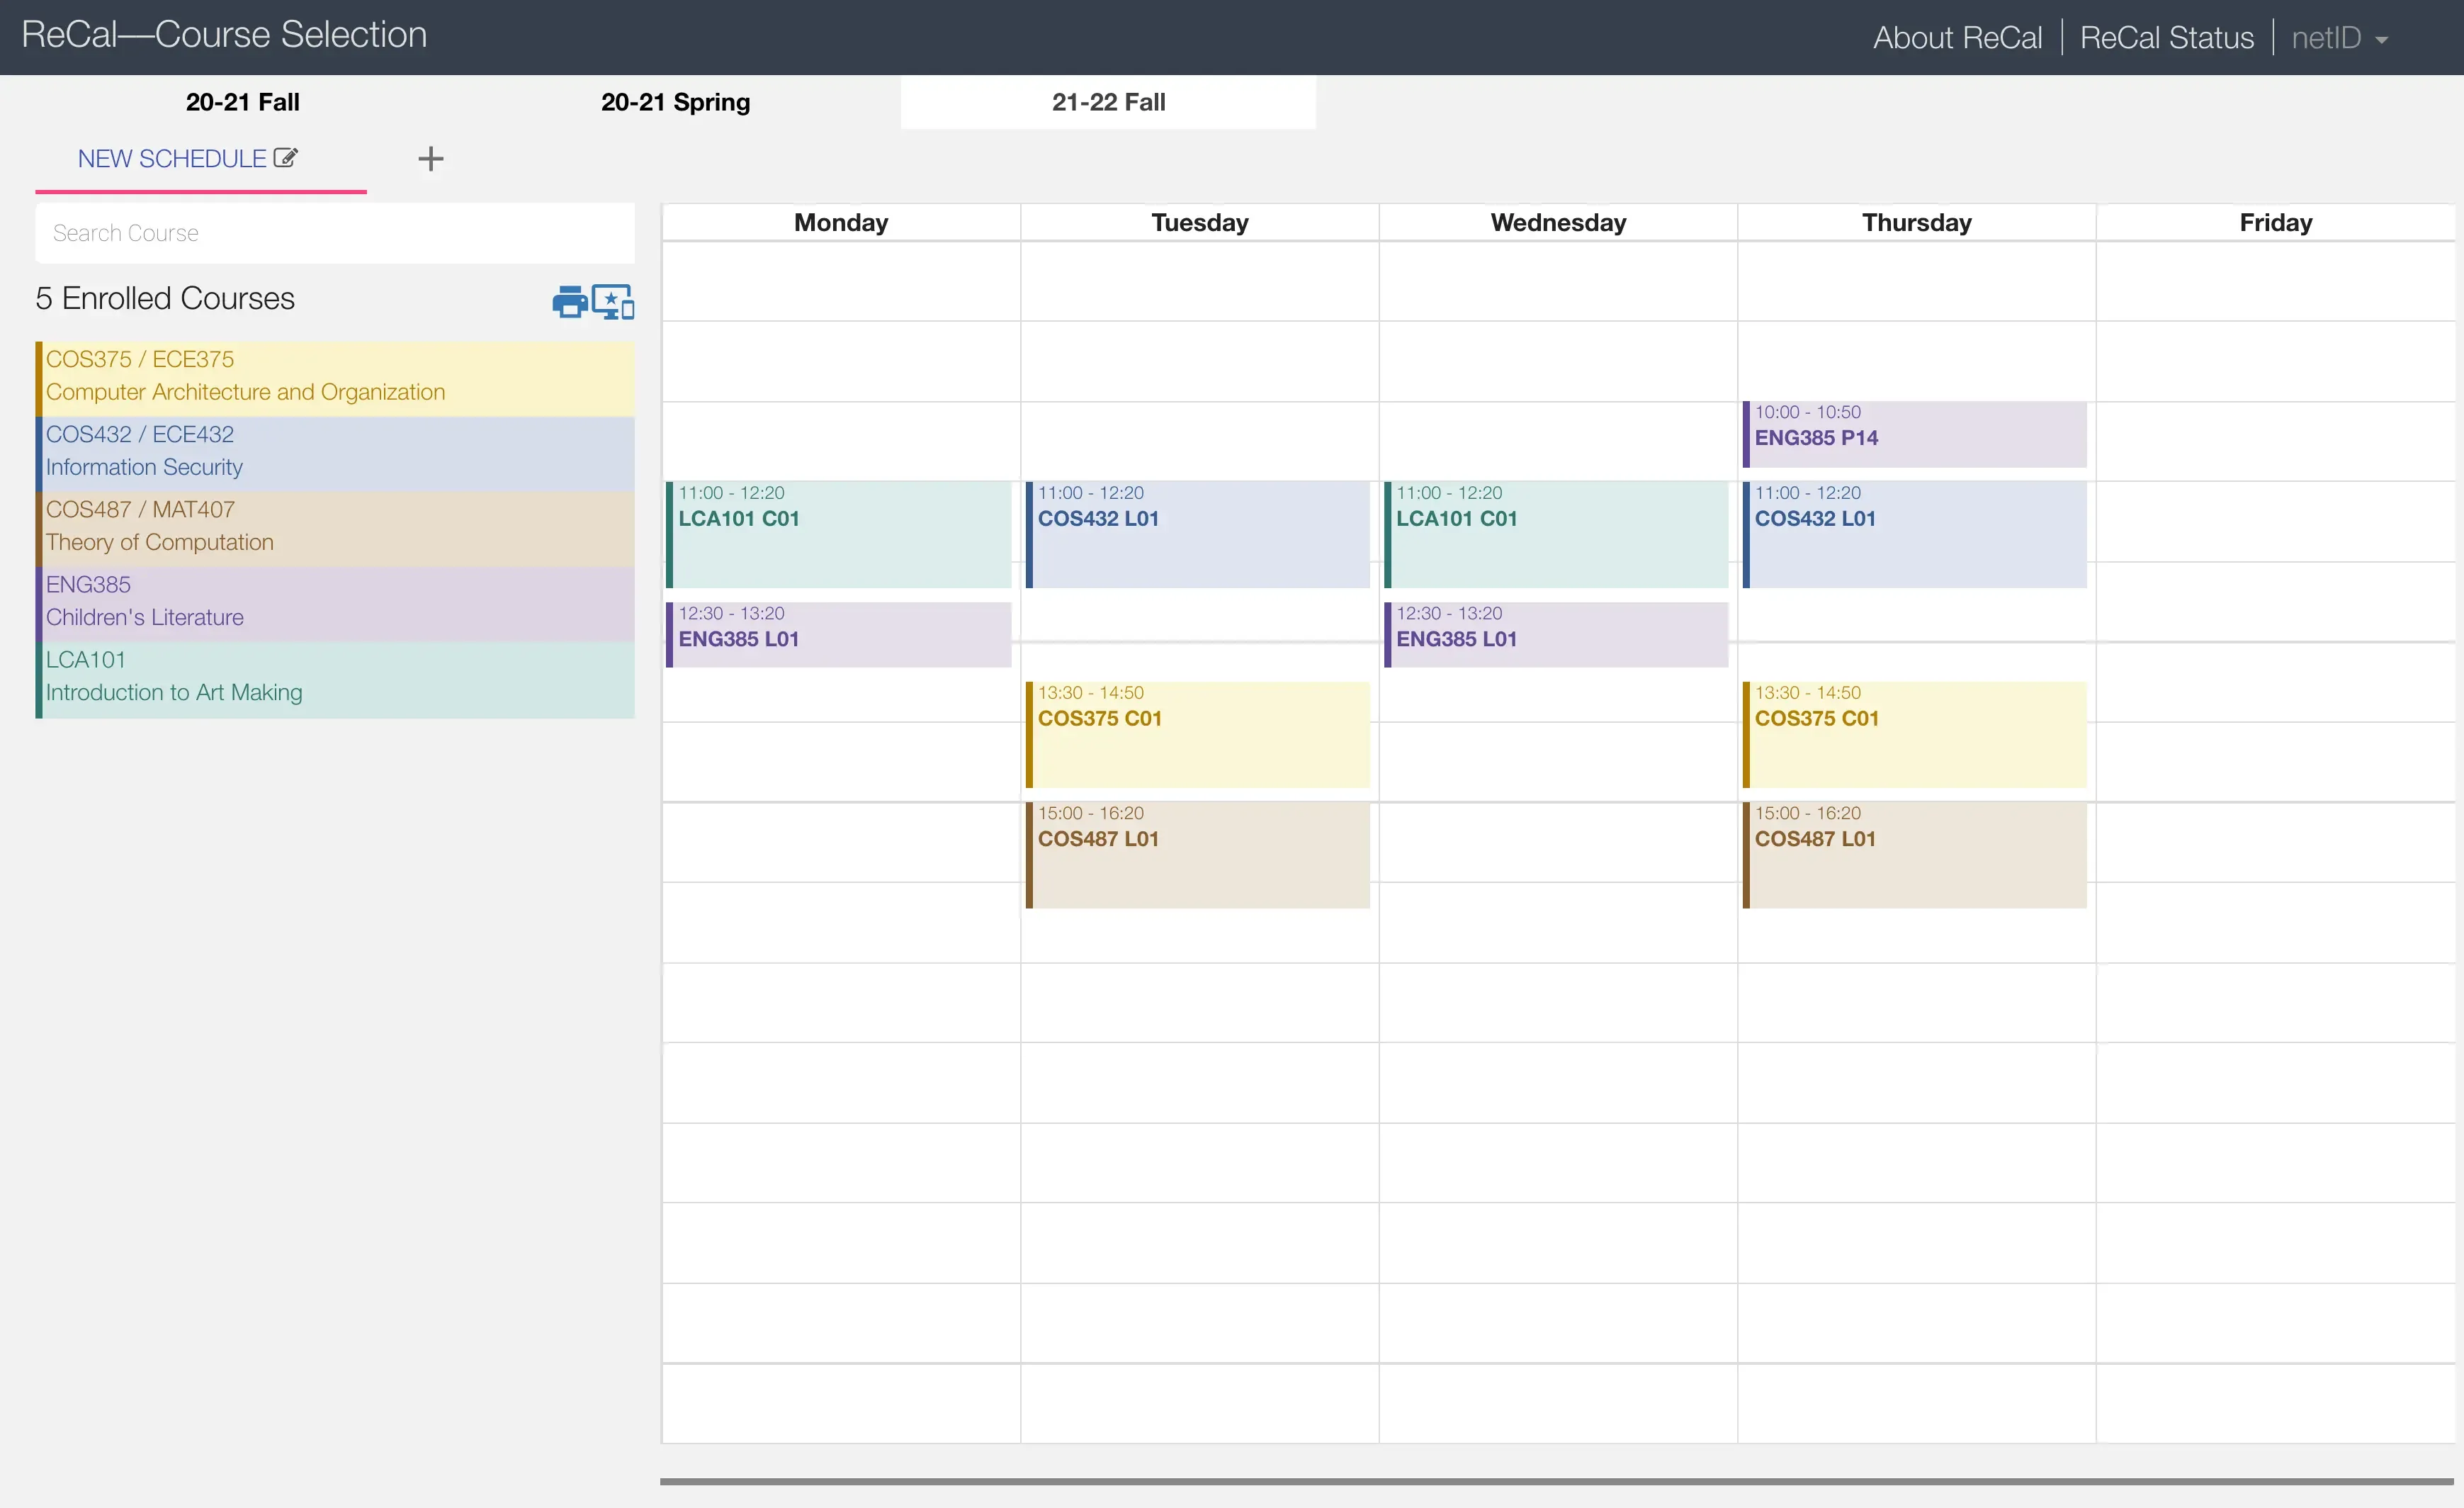Select Thursday's COS375 C01 class block
Viewport: 2464px width, 1508px height.
[x=1914, y=735]
